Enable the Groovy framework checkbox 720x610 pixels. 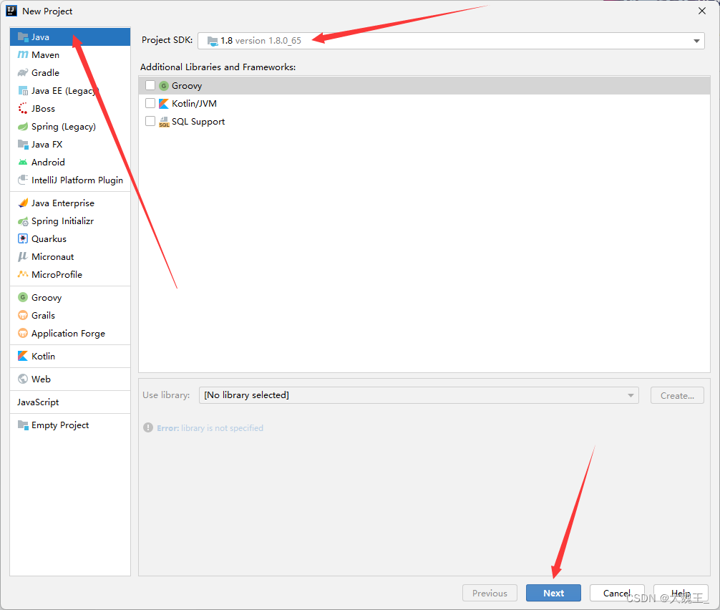(x=150, y=85)
